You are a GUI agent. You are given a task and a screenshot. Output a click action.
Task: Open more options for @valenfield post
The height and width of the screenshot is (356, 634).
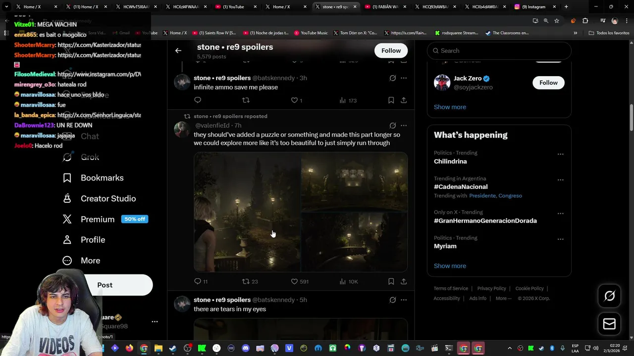click(404, 126)
